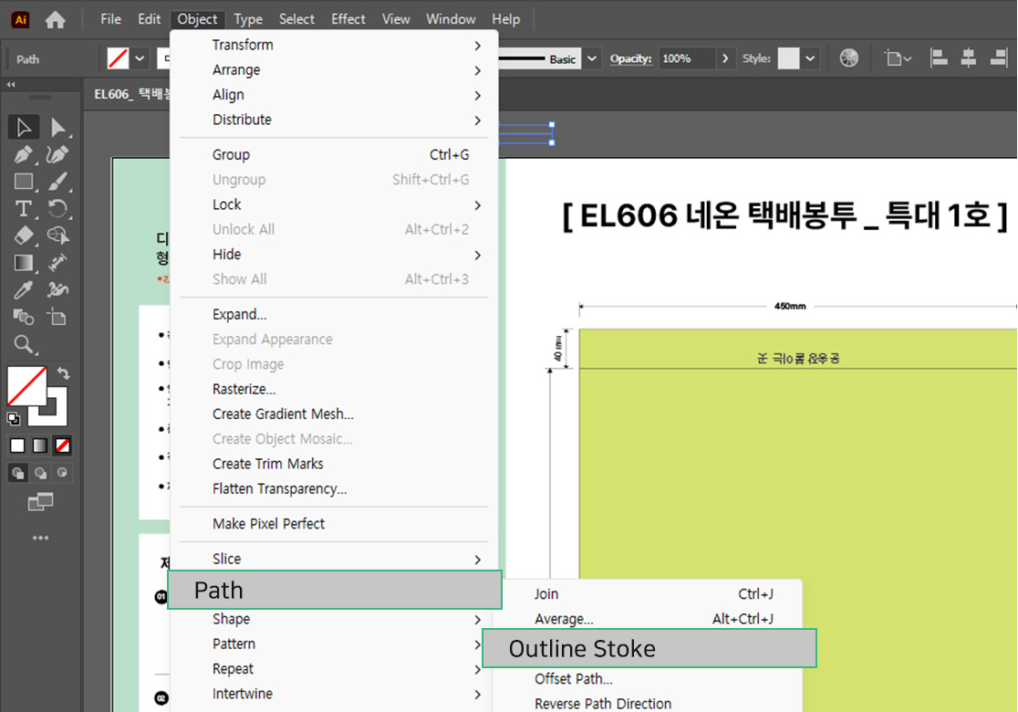The image size is (1018, 712).
Task: Open the Edit menu
Action: (149, 19)
